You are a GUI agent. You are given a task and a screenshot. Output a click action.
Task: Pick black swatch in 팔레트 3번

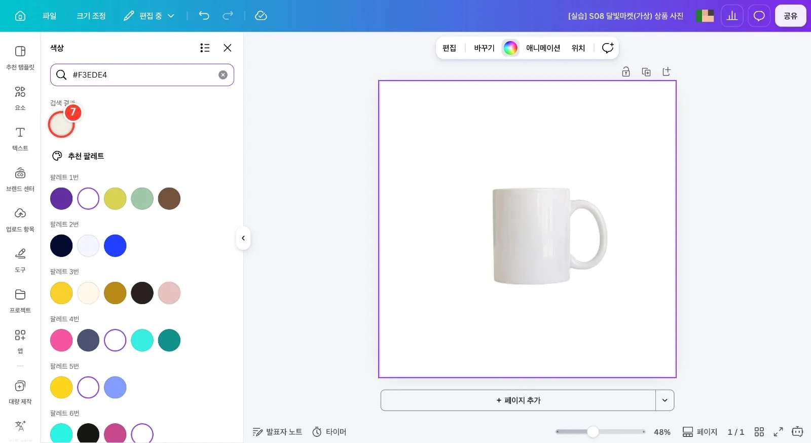click(142, 293)
